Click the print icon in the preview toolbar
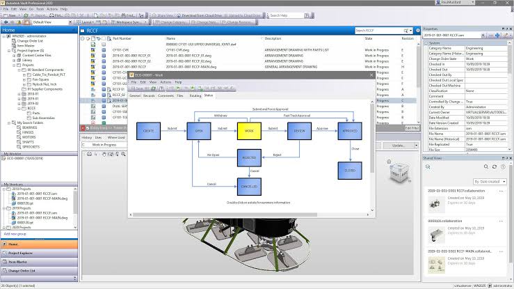The image size is (514, 289). [89, 154]
